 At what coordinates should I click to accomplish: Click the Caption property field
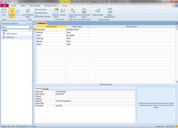coord(96,99)
